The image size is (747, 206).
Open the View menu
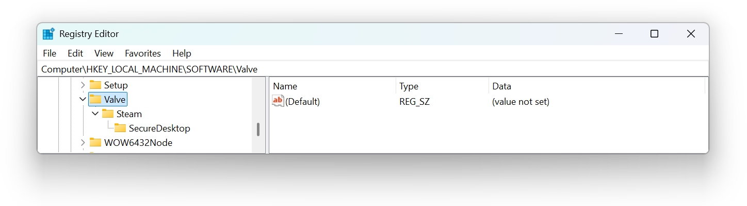coord(104,53)
